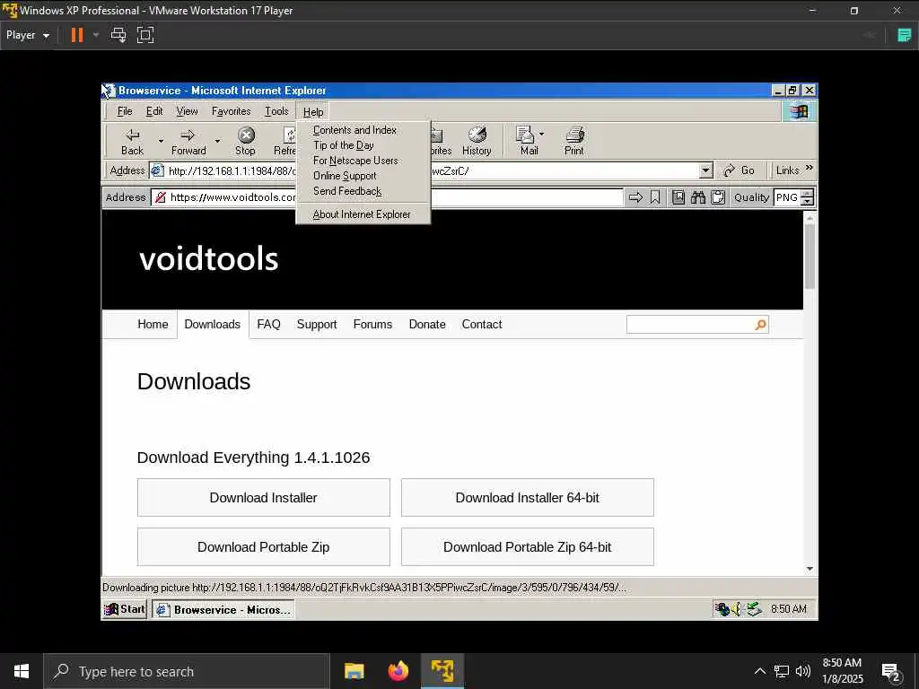Open the VMware Player menu dropdown
Viewport: 919px width, 689px height.
tap(28, 35)
